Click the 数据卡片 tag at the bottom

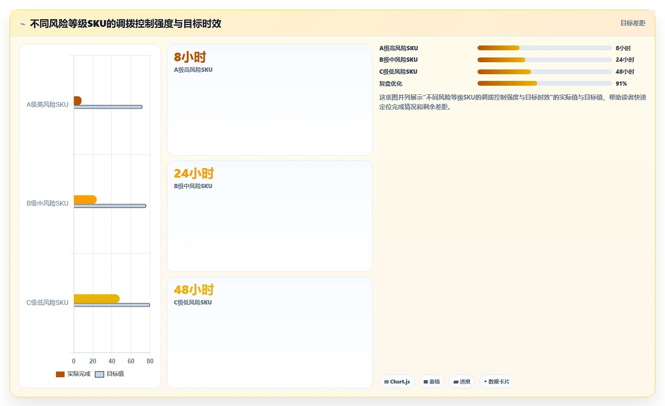coord(497,382)
